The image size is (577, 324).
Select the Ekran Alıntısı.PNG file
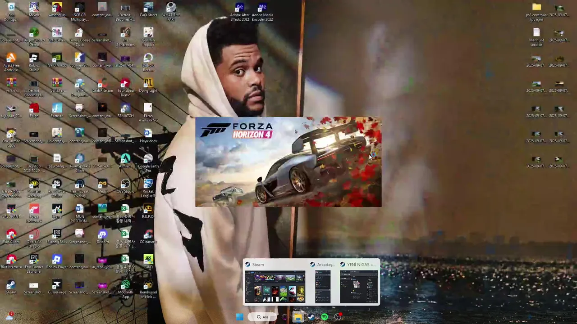point(148,113)
